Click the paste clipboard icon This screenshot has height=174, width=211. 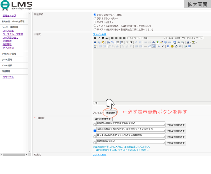pos(103,42)
